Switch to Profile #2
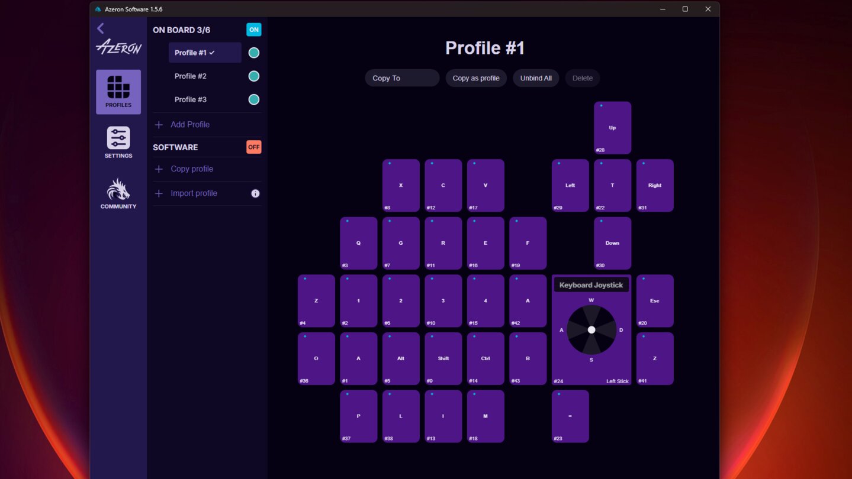The image size is (852, 479). pos(190,76)
